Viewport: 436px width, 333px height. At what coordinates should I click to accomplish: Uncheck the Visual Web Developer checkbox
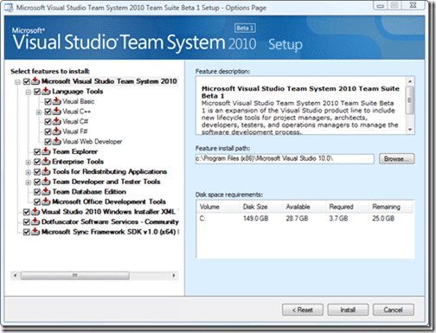tap(48, 142)
